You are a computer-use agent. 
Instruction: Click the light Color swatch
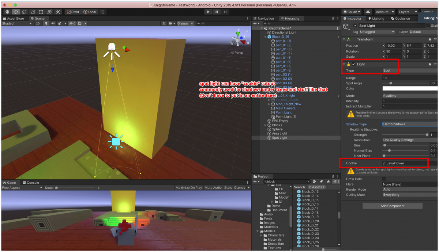coord(409,88)
